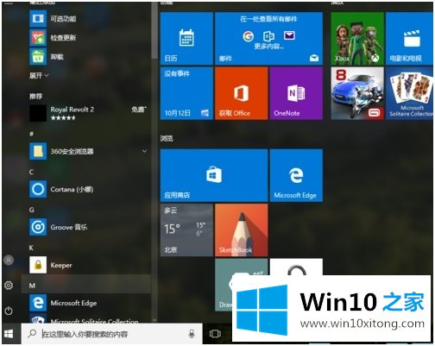Open the OneNote tile

(x=296, y=93)
